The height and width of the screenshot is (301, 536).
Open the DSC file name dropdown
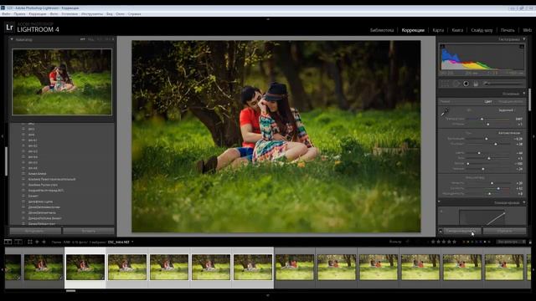tap(120, 242)
